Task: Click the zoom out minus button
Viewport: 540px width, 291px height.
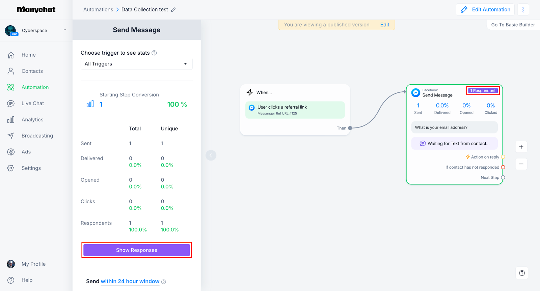Action: click(x=521, y=164)
